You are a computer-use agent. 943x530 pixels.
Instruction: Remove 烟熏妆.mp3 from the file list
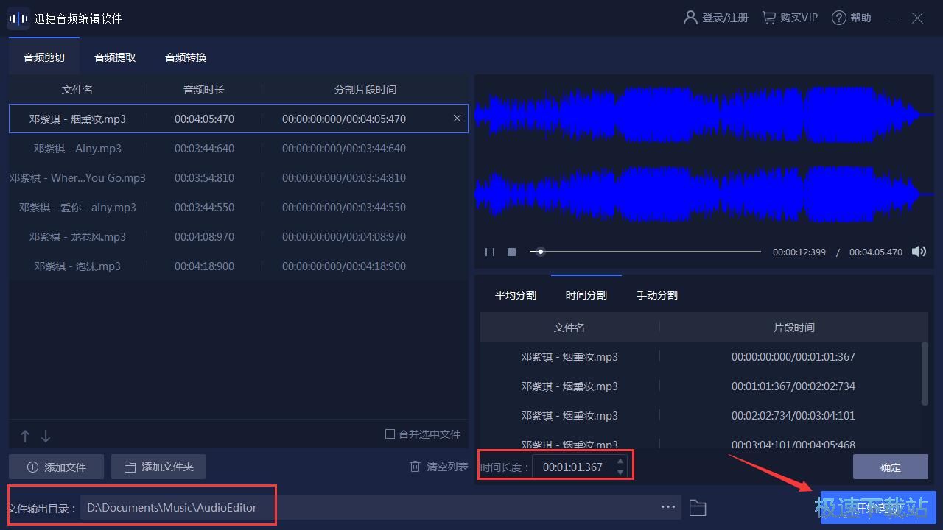pos(457,119)
